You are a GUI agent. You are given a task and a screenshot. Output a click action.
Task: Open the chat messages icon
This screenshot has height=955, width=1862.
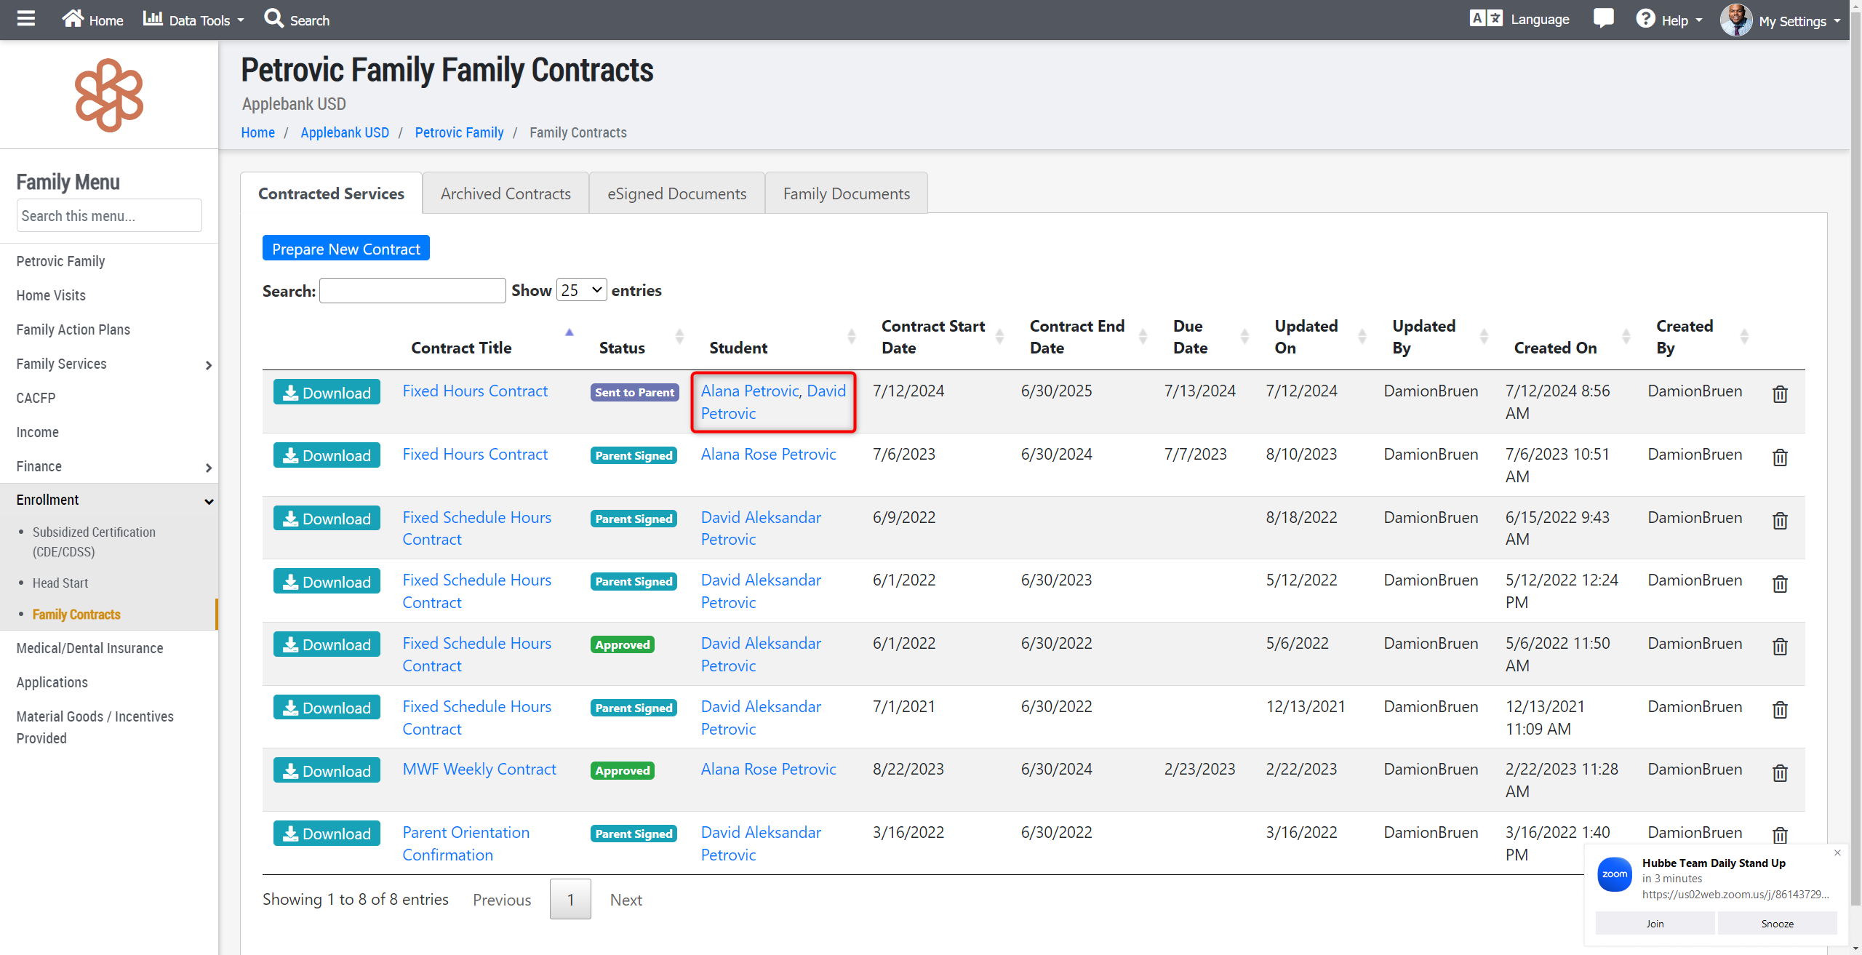(x=1603, y=19)
